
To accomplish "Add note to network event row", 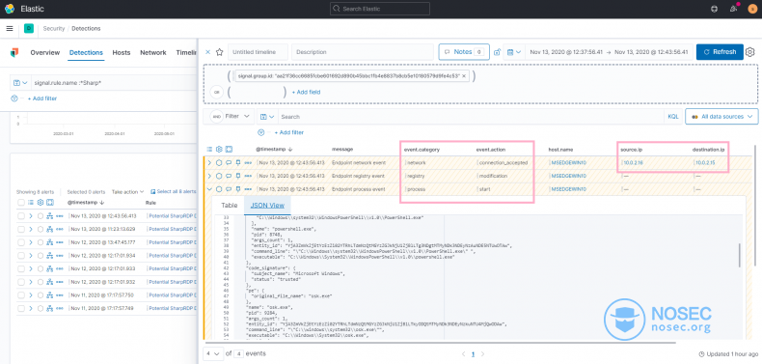I will point(229,162).
